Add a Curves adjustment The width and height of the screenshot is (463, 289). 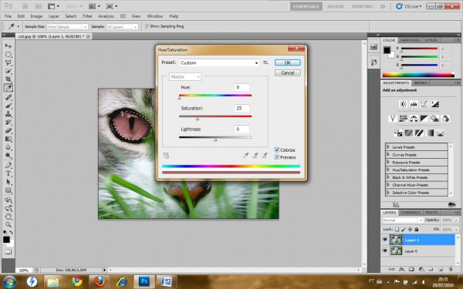[424, 104]
